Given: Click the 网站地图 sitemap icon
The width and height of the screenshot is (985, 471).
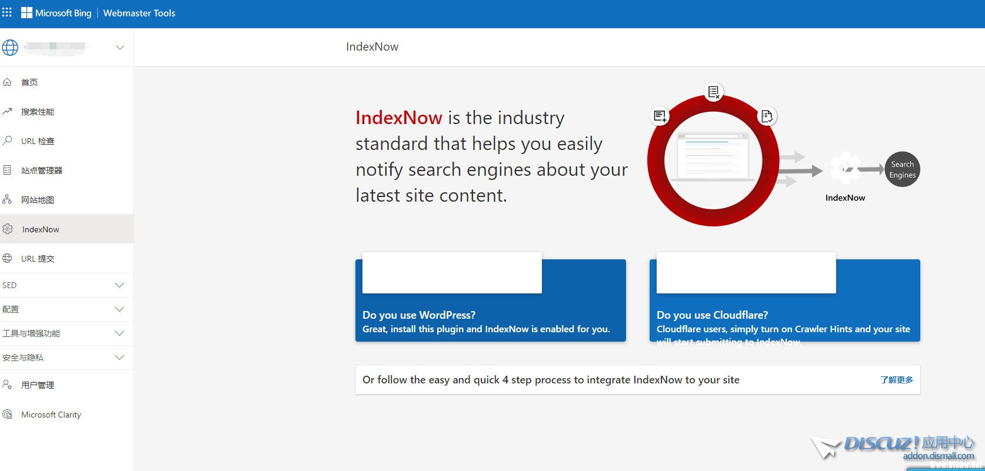Looking at the screenshot, I should coord(7,199).
